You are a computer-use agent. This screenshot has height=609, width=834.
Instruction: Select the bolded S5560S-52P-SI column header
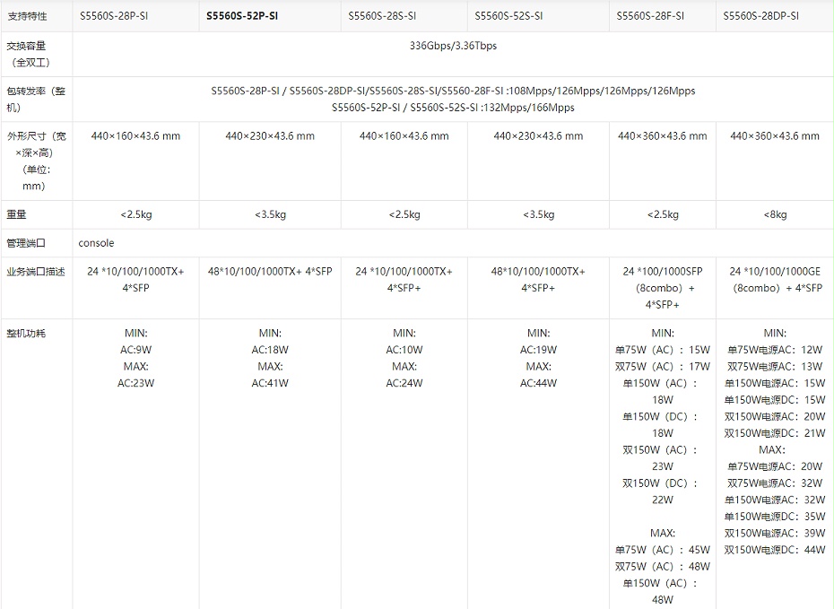tap(242, 15)
